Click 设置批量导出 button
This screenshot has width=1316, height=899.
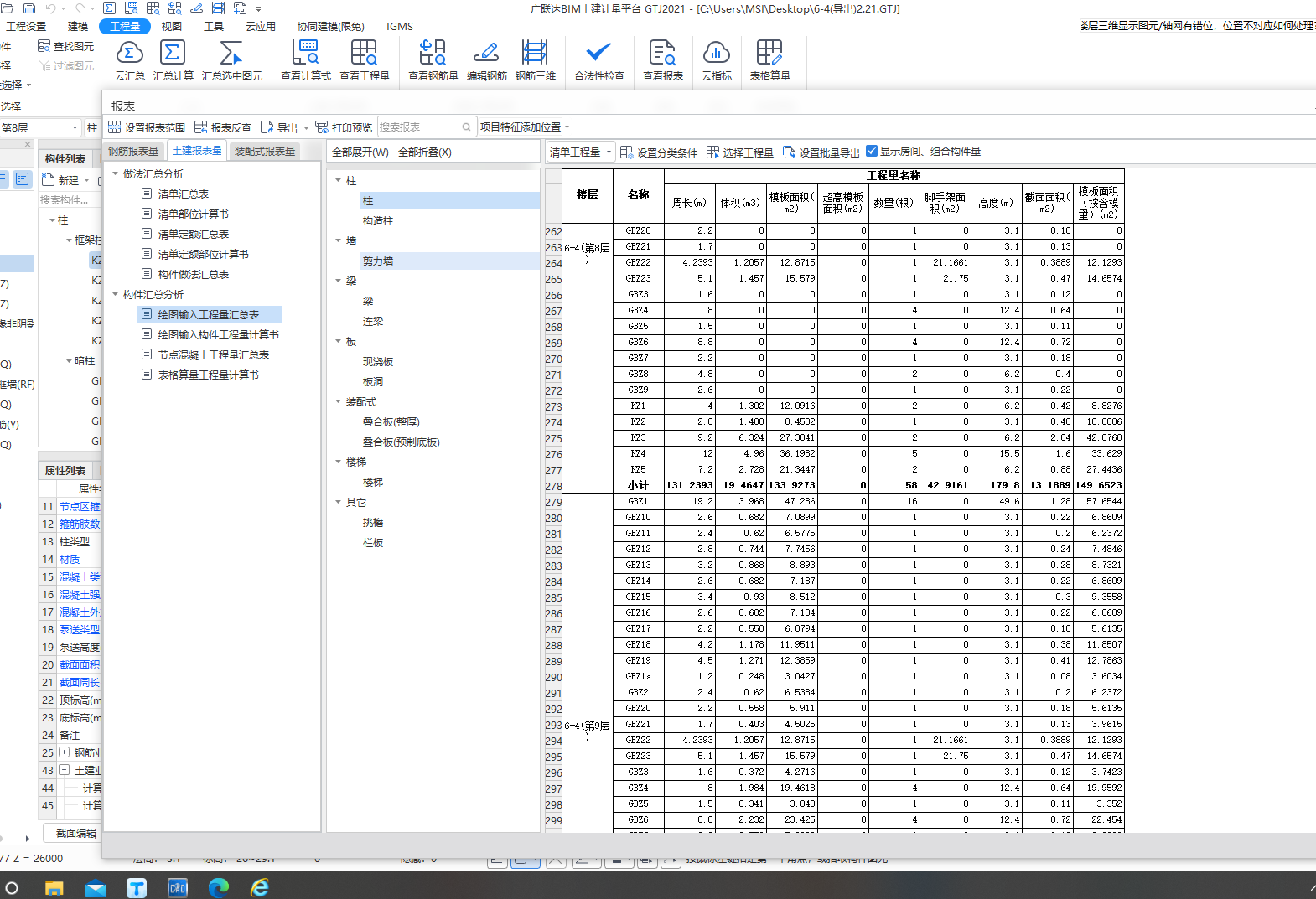tap(821, 152)
